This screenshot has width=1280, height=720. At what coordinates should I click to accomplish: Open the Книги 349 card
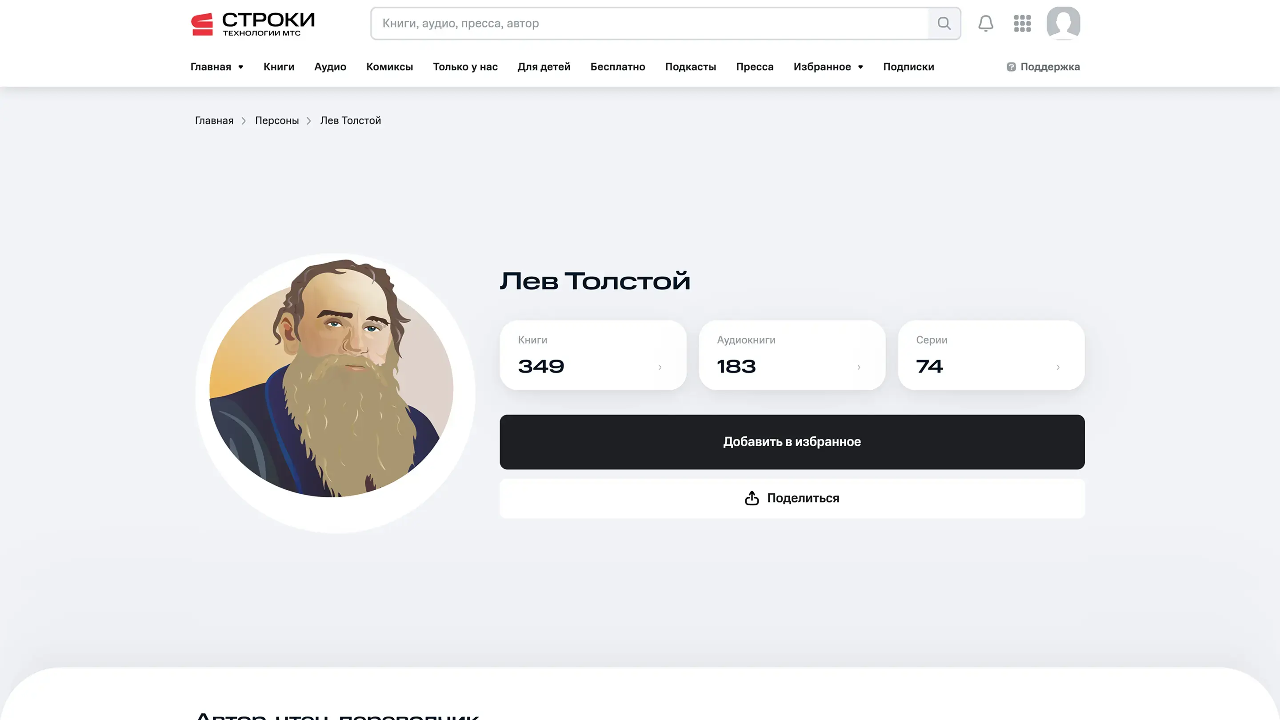tap(593, 355)
